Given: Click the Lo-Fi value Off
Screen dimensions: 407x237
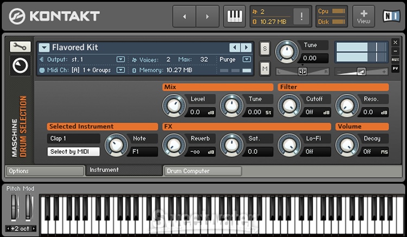Looking at the screenshot, I should 317,152.
